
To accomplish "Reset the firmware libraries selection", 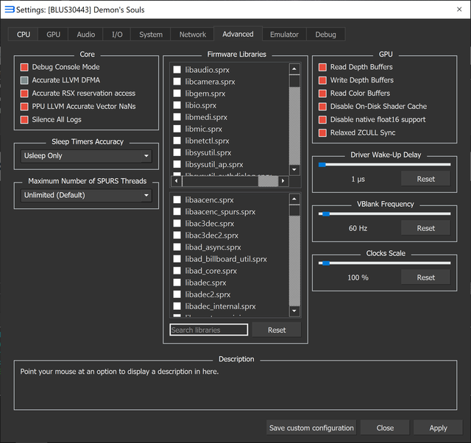I will [277, 330].
